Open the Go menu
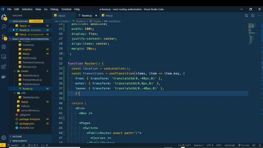Viewport: 263px width, 148px height. [x=46, y=9]
